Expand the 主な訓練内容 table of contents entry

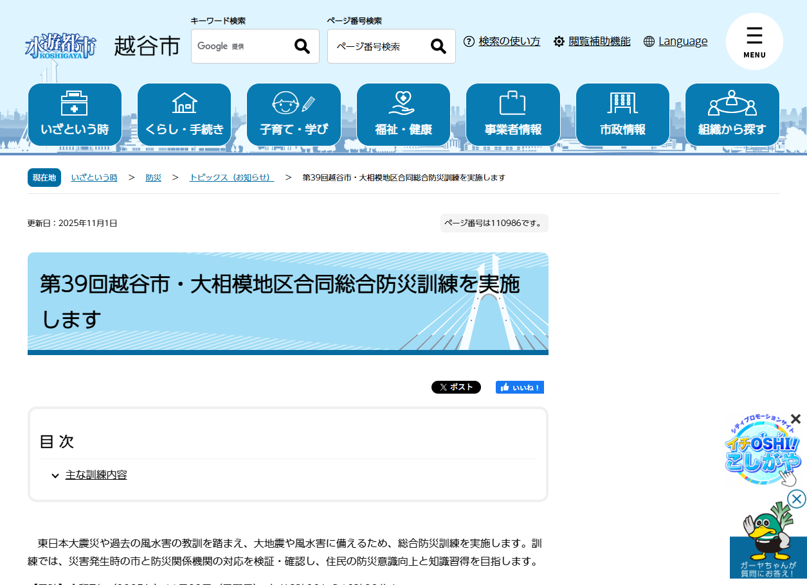tap(96, 475)
